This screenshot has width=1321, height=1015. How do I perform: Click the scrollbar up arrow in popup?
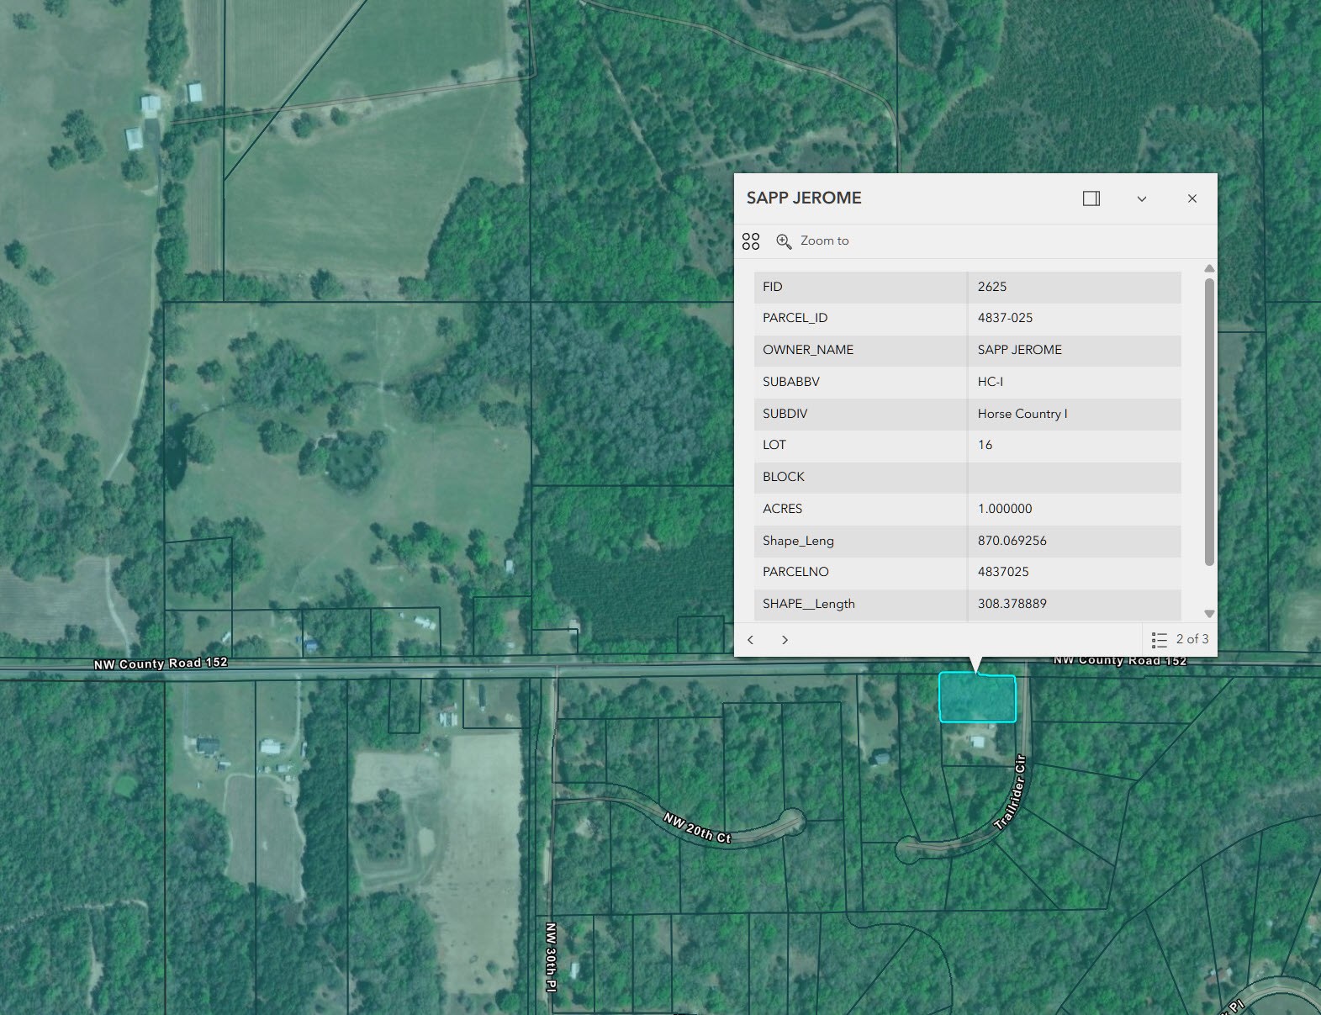click(1209, 269)
